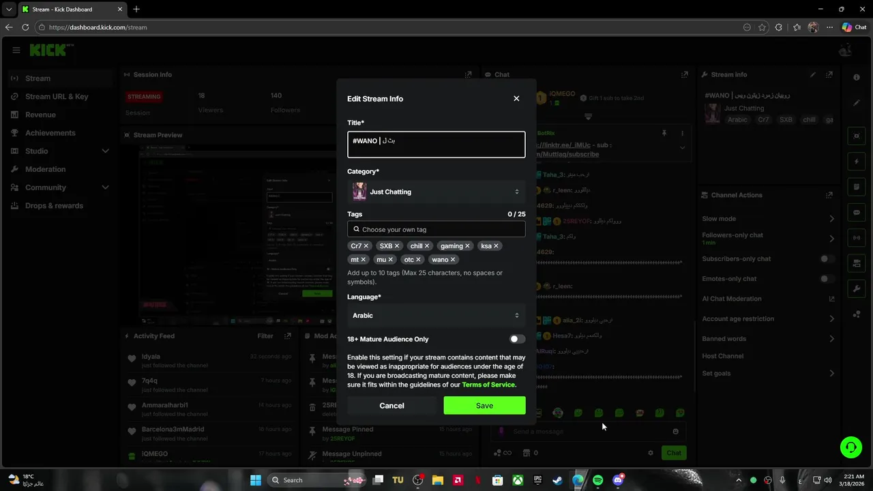
Task: Click the stream Title input field
Action: point(436,145)
